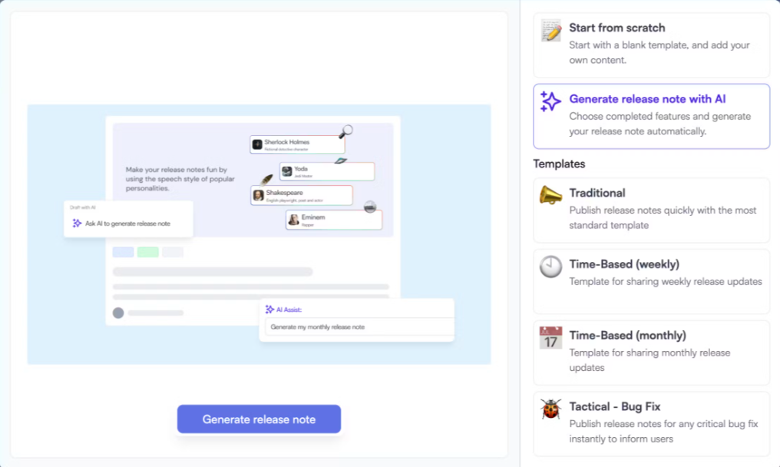Click the Generate my monthly release note field
Viewport: 780px width, 467px height.
tap(359, 327)
